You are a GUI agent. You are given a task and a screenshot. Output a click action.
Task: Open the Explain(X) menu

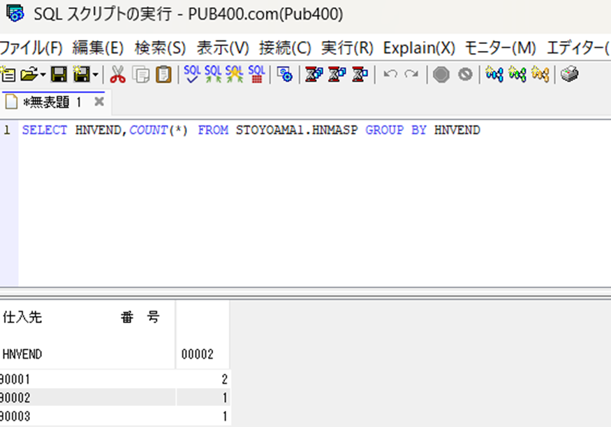click(419, 48)
